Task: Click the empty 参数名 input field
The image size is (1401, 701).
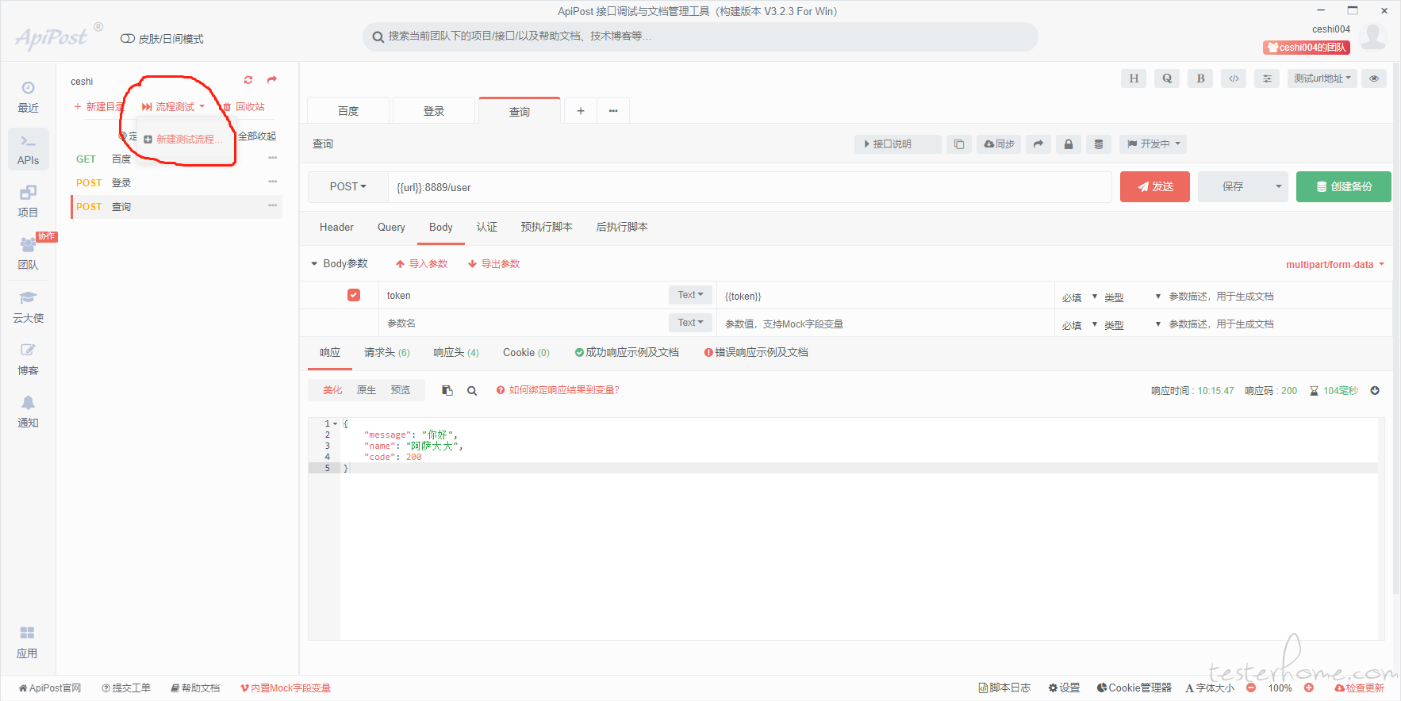Action: click(524, 324)
